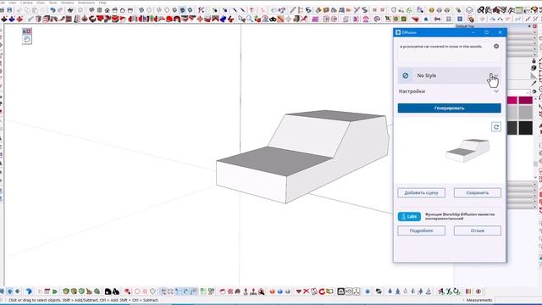Open the Draw menu
This screenshot has width=542, height=305.
pos(41,3)
